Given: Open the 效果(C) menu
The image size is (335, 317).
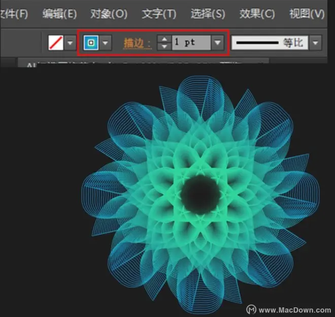Looking at the screenshot, I should tap(257, 14).
